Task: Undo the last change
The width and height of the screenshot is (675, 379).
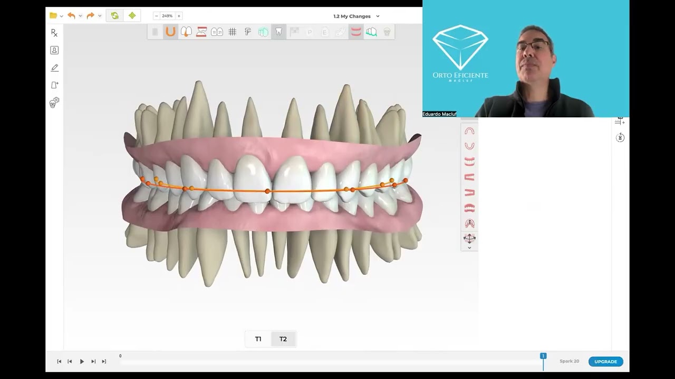Action: (71, 16)
